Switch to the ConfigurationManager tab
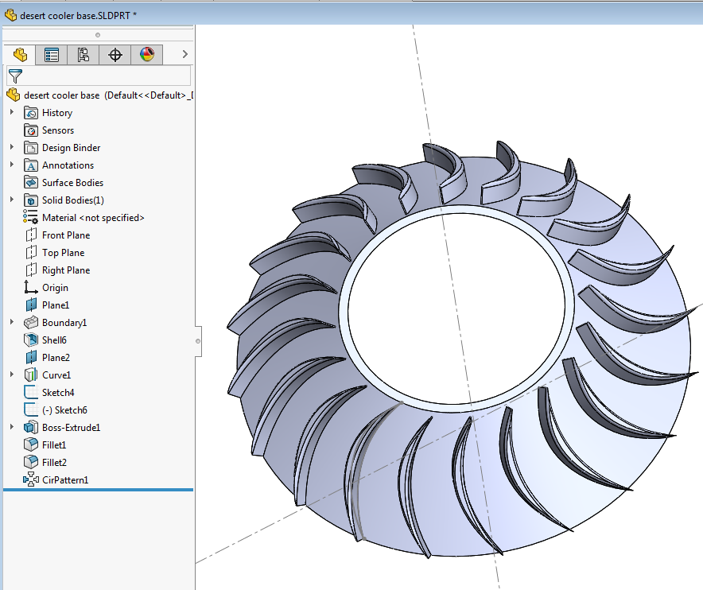The width and height of the screenshot is (703, 590). pyautogui.click(x=84, y=55)
